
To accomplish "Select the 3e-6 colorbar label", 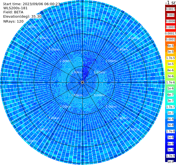I will pyautogui.click(x=171, y=76).
